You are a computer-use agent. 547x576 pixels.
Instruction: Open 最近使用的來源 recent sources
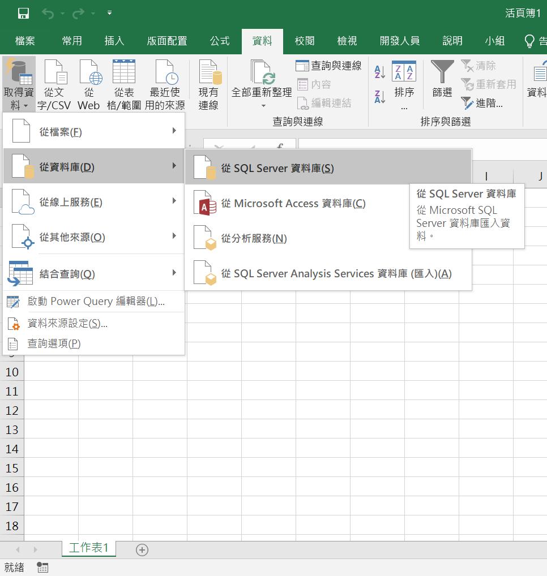point(165,84)
